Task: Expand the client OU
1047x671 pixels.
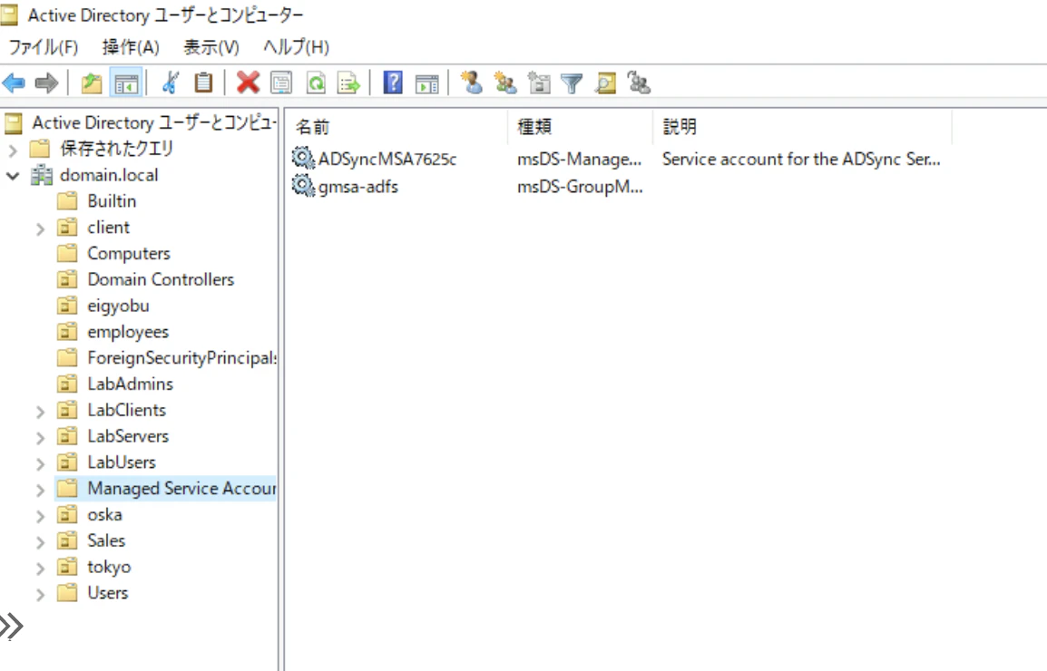Action: pyautogui.click(x=40, y=229)
